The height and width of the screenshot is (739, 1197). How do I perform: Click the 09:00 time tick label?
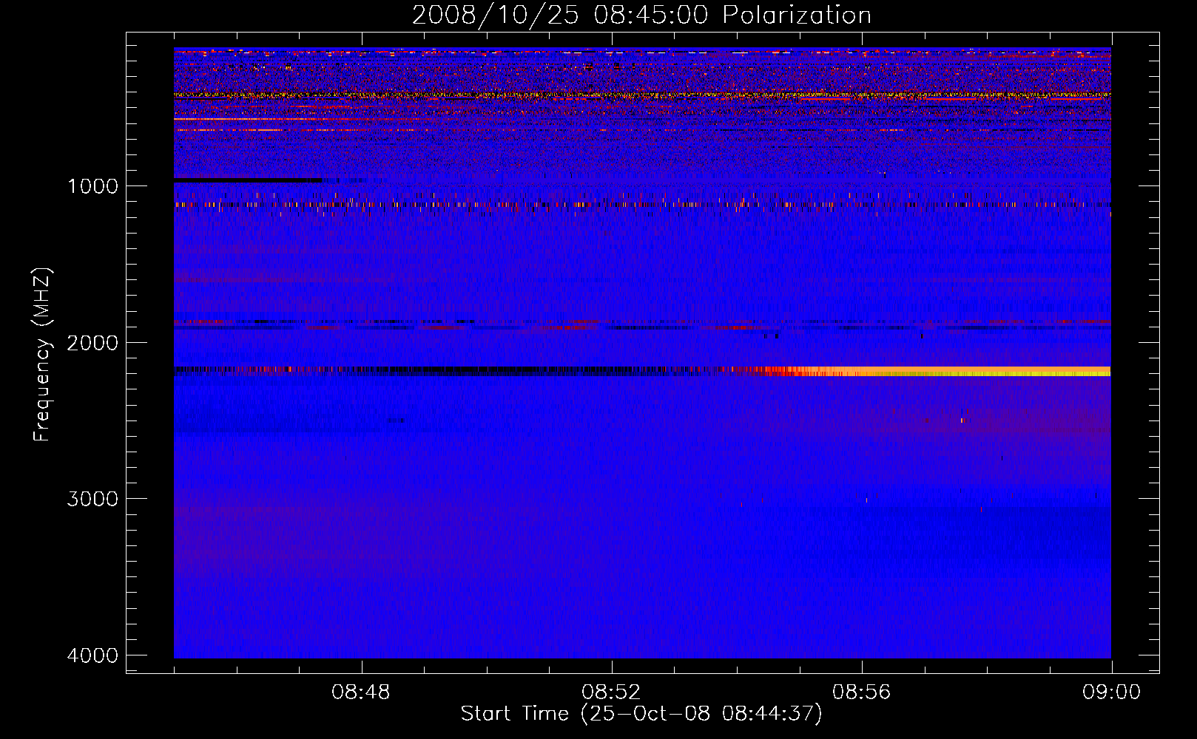pos(1111,692)
